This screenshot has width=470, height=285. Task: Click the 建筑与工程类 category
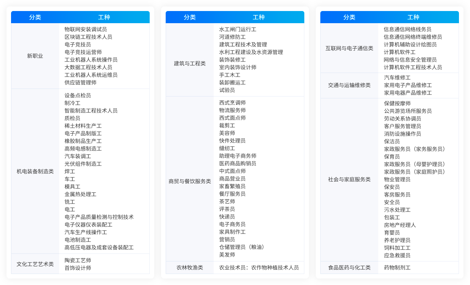[x=190, y=63]
